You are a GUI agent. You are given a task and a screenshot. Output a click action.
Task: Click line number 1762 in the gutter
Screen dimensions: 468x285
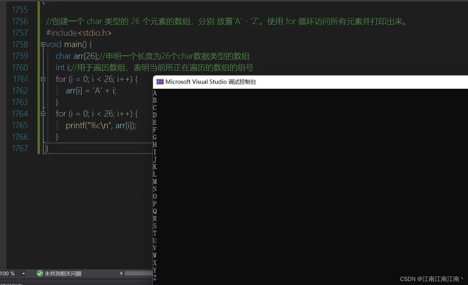20,91
